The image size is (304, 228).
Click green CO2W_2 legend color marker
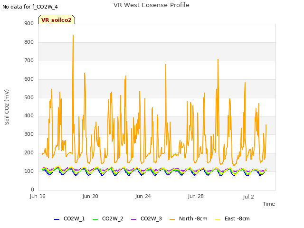pyautogui.click(x=95, y=219)
